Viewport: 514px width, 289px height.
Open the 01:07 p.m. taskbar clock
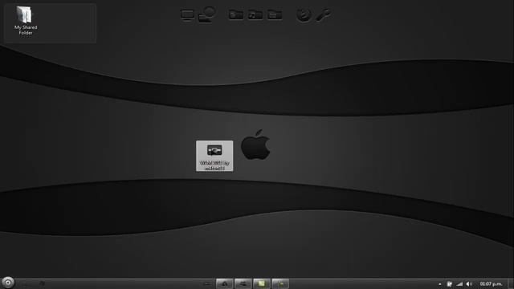[x=491, y=283]
